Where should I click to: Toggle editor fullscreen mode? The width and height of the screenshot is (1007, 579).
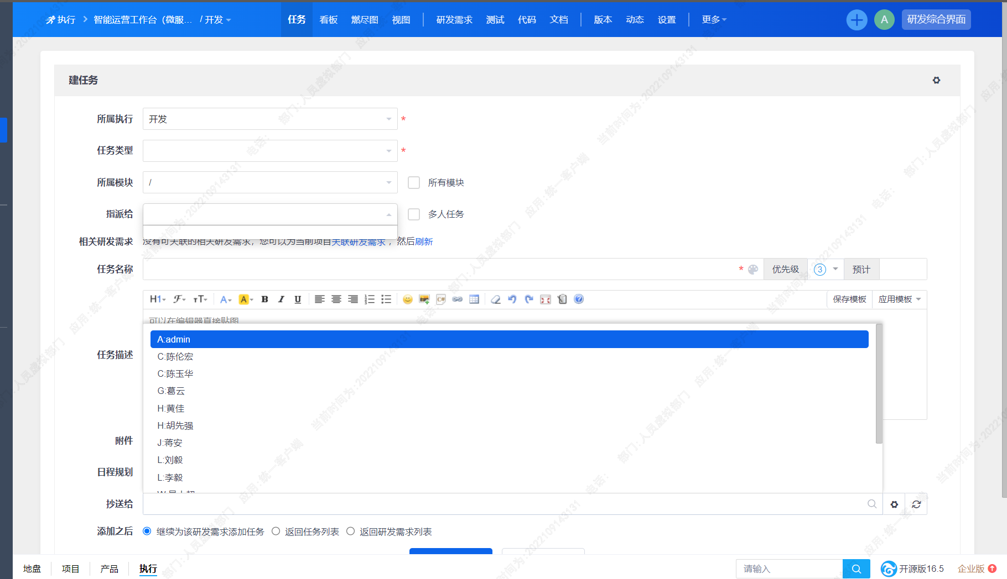546,299
